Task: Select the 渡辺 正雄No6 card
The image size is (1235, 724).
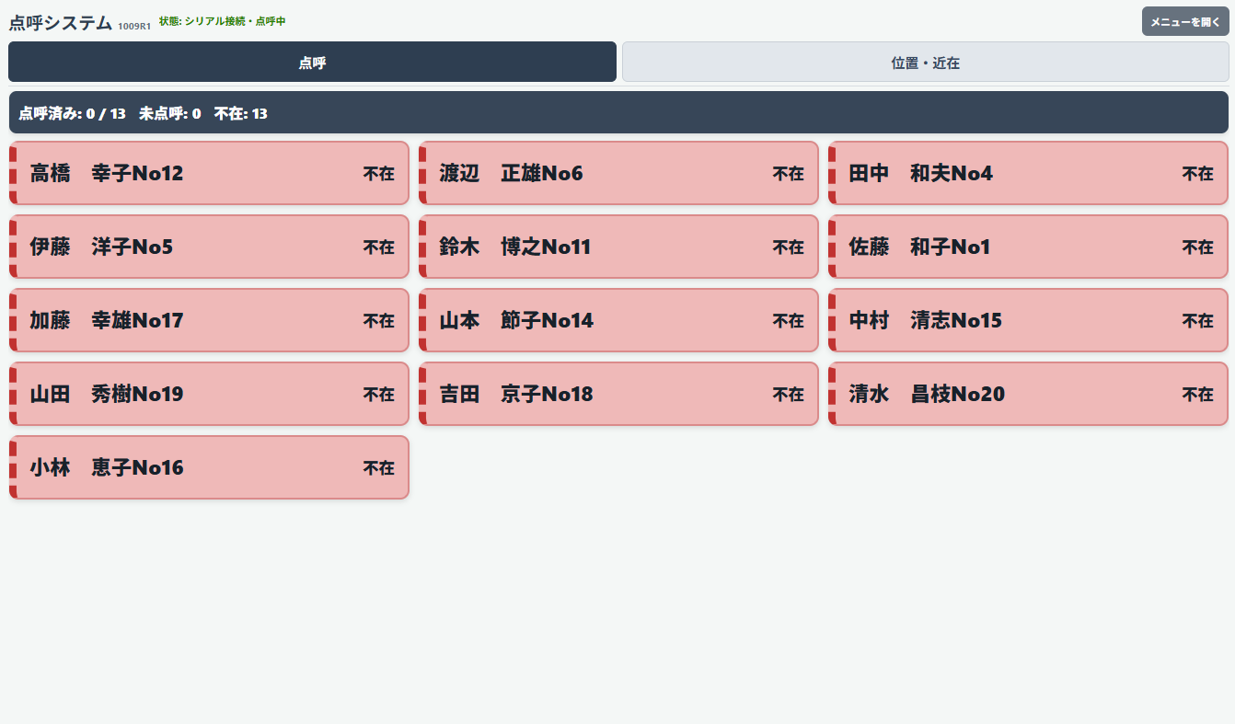Action: 618,173
